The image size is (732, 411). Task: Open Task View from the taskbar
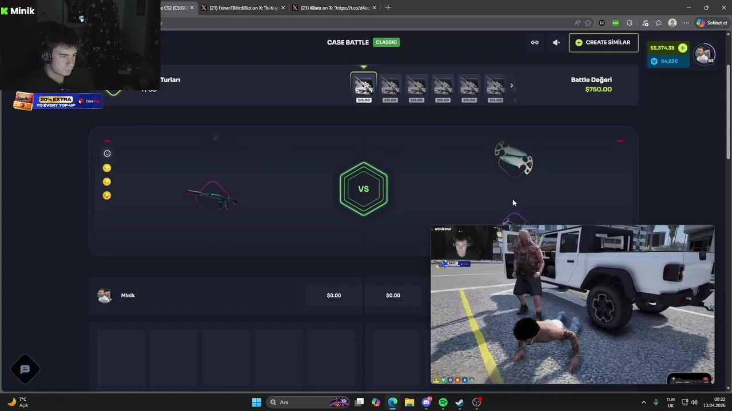[x=359, y=402]
